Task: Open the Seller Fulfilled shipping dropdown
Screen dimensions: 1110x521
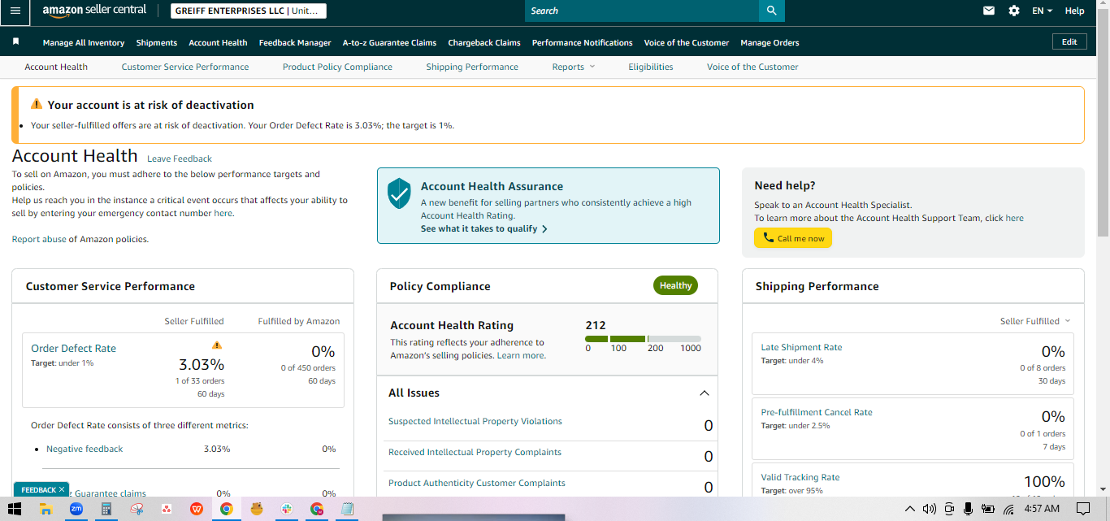Action: pyautogui.click(x=1035, y=321)
